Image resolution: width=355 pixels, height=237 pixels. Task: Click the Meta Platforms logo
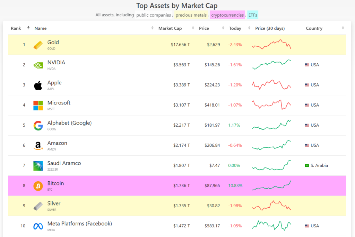38,226
